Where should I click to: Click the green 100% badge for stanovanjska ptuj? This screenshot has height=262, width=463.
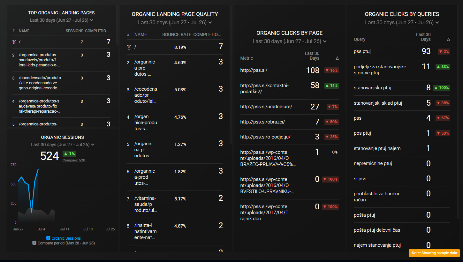coord(441,87)
